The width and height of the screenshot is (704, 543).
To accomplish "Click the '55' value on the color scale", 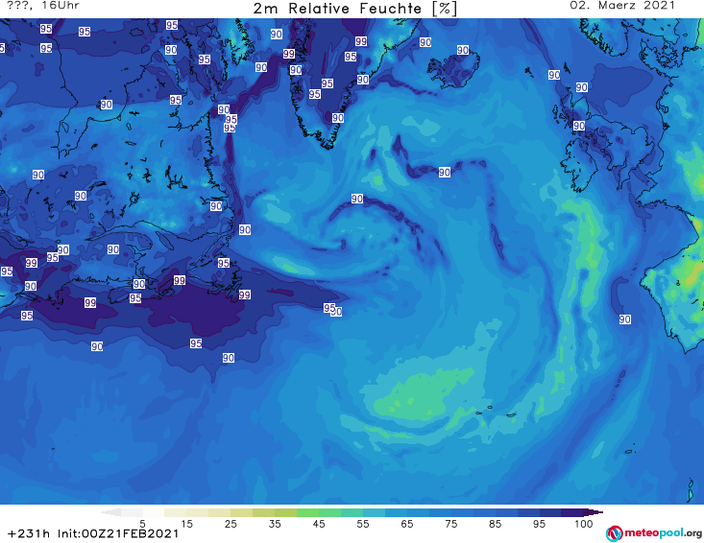I will coord(363,524).
